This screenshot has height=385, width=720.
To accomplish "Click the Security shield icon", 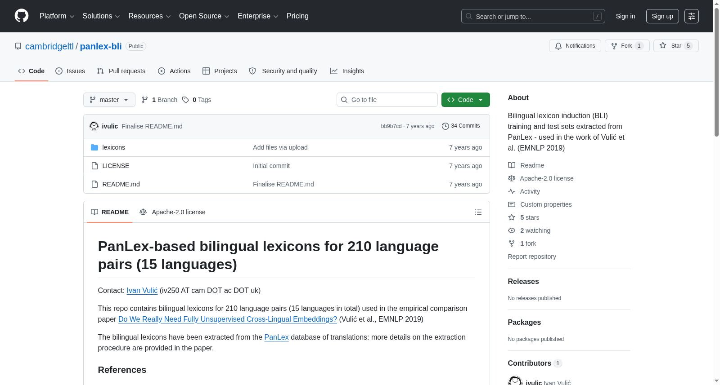I will click(252, 71).
